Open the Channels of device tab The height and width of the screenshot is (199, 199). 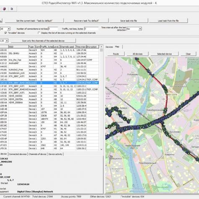(x=37, y=154)
